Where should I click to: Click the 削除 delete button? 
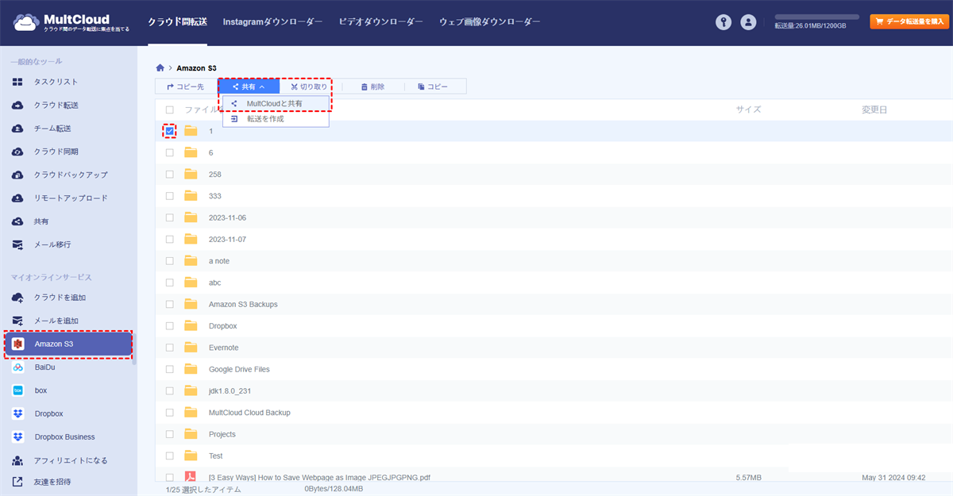(373, 87)
